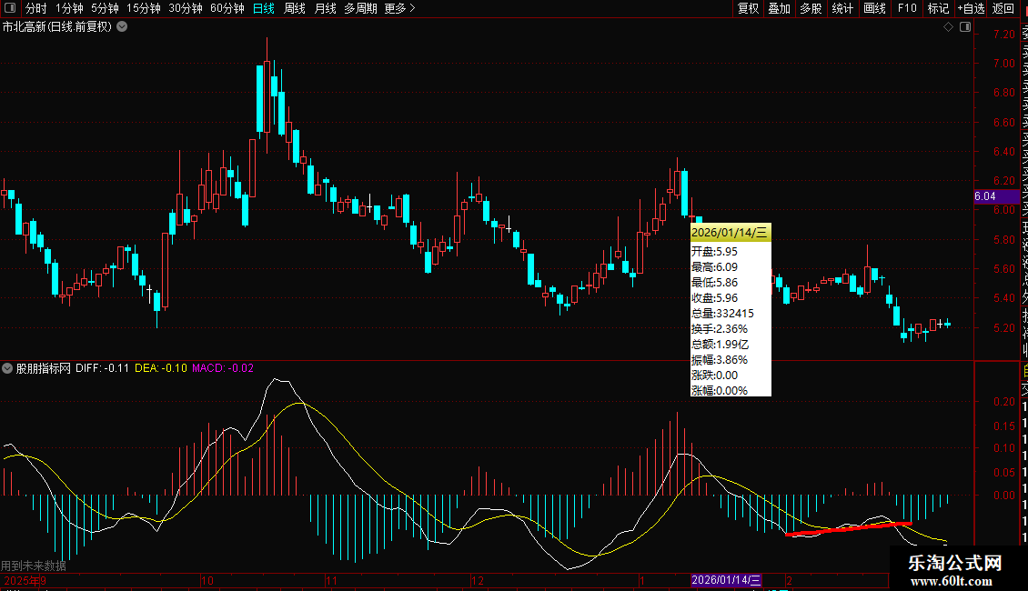This screenshot has width=1028, height=591.
Task: Select the 60分钟 period tab
Action: [227, 8]
